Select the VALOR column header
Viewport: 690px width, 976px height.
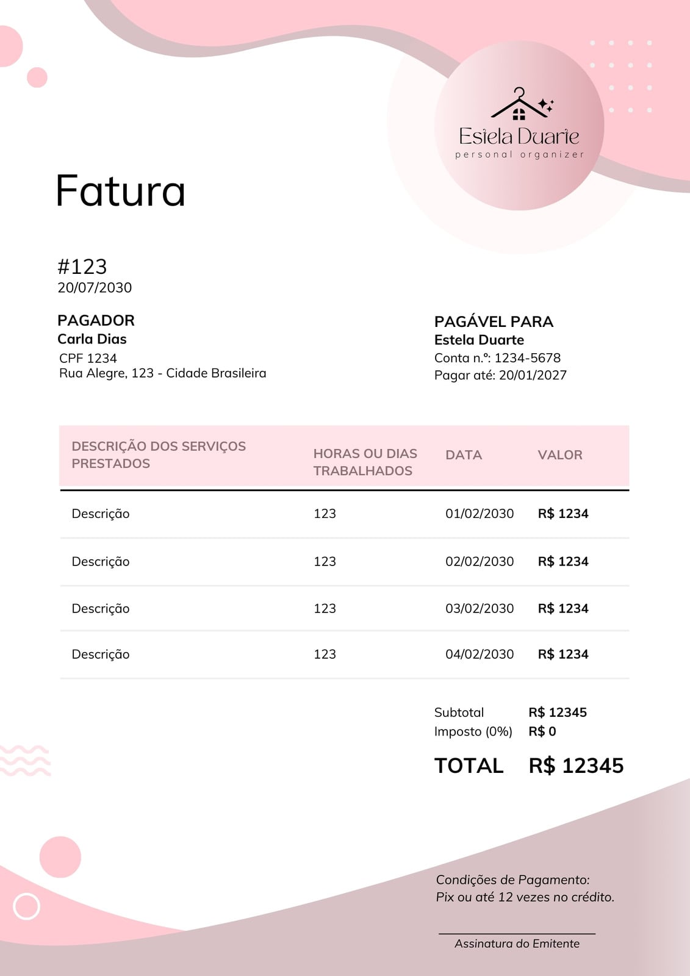(x=560, y=454)
